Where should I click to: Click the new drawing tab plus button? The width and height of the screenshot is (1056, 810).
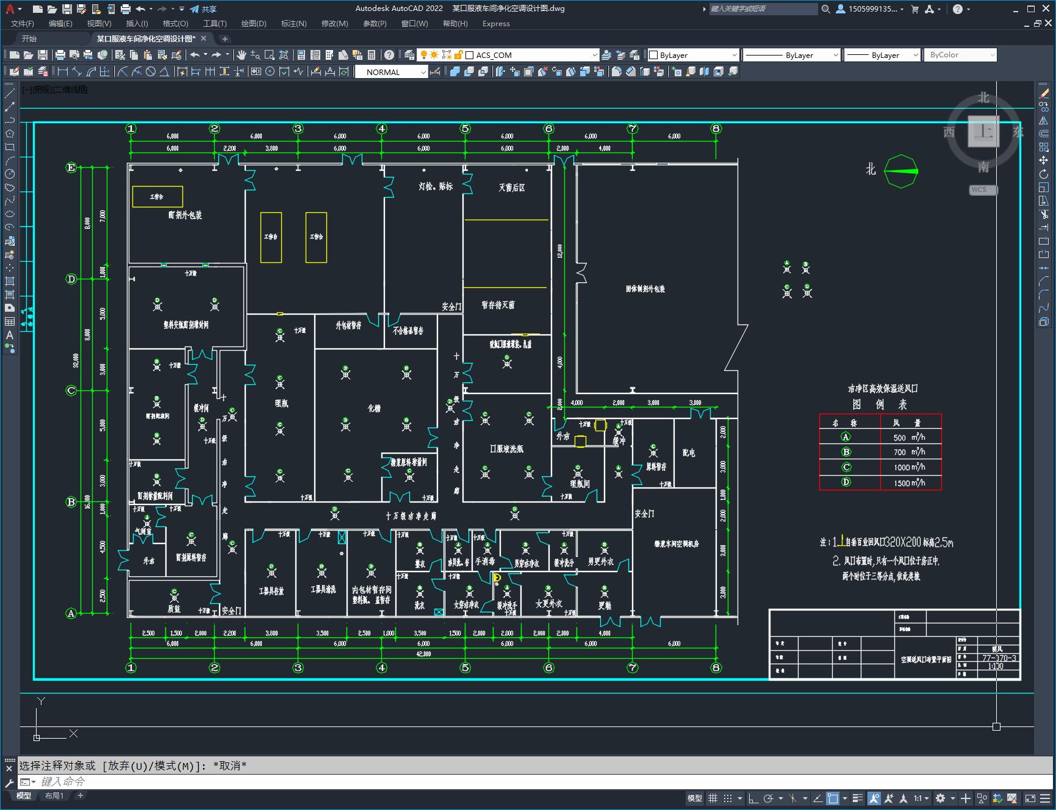pyautogui.click(x=224, y=38)
